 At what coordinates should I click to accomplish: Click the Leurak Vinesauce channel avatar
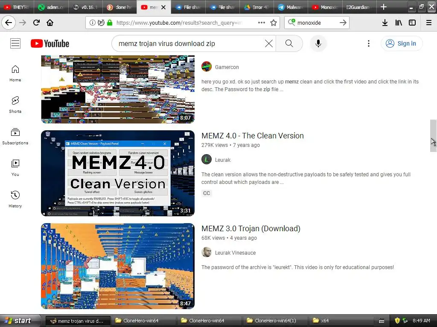pos(207,252)
